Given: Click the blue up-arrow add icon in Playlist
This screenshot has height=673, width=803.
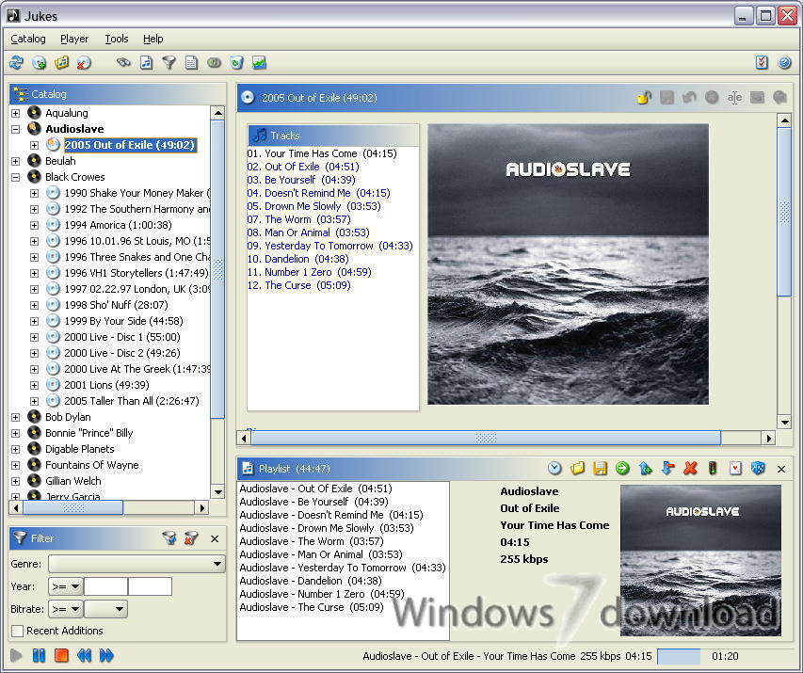Looking at the screenshot, I should coord(645,468).
